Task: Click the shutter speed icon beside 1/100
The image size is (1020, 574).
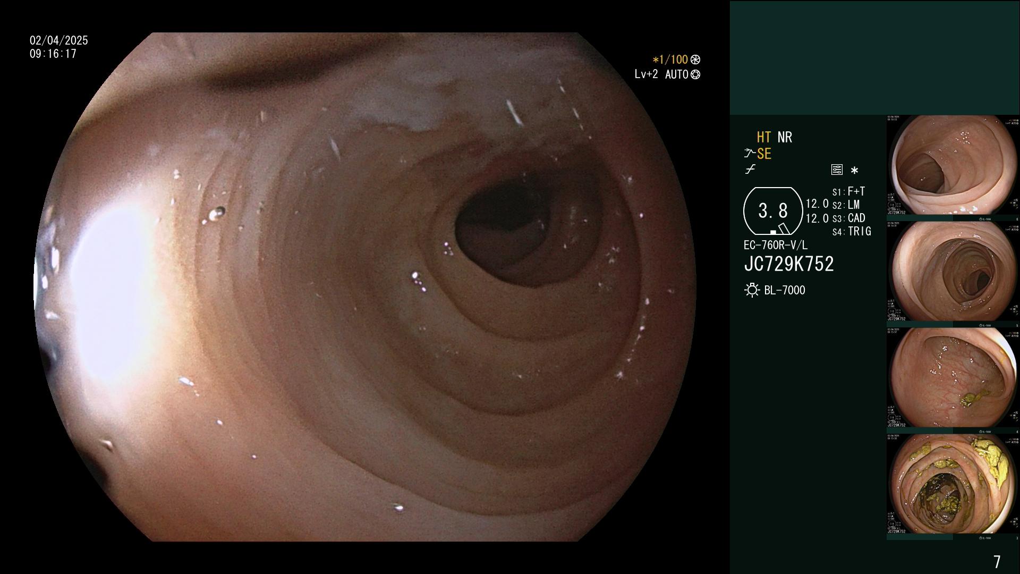Action: (x=695, y=60)
